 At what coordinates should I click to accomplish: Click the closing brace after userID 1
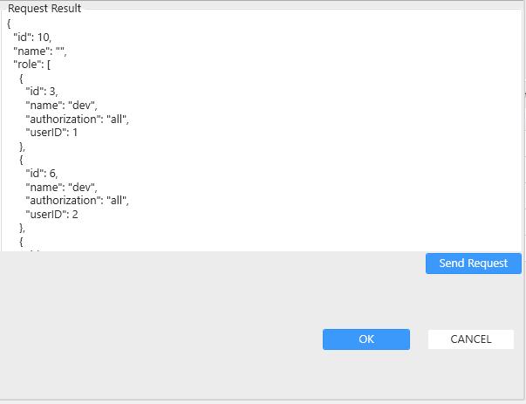[23, 147]
